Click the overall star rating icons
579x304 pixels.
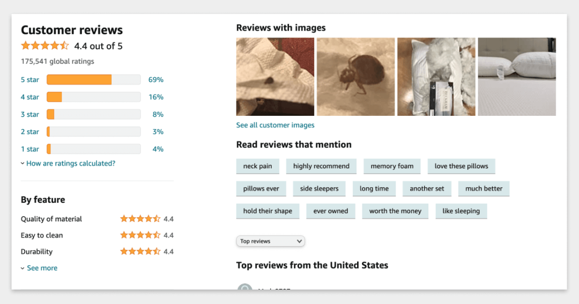tap(44, 46)
